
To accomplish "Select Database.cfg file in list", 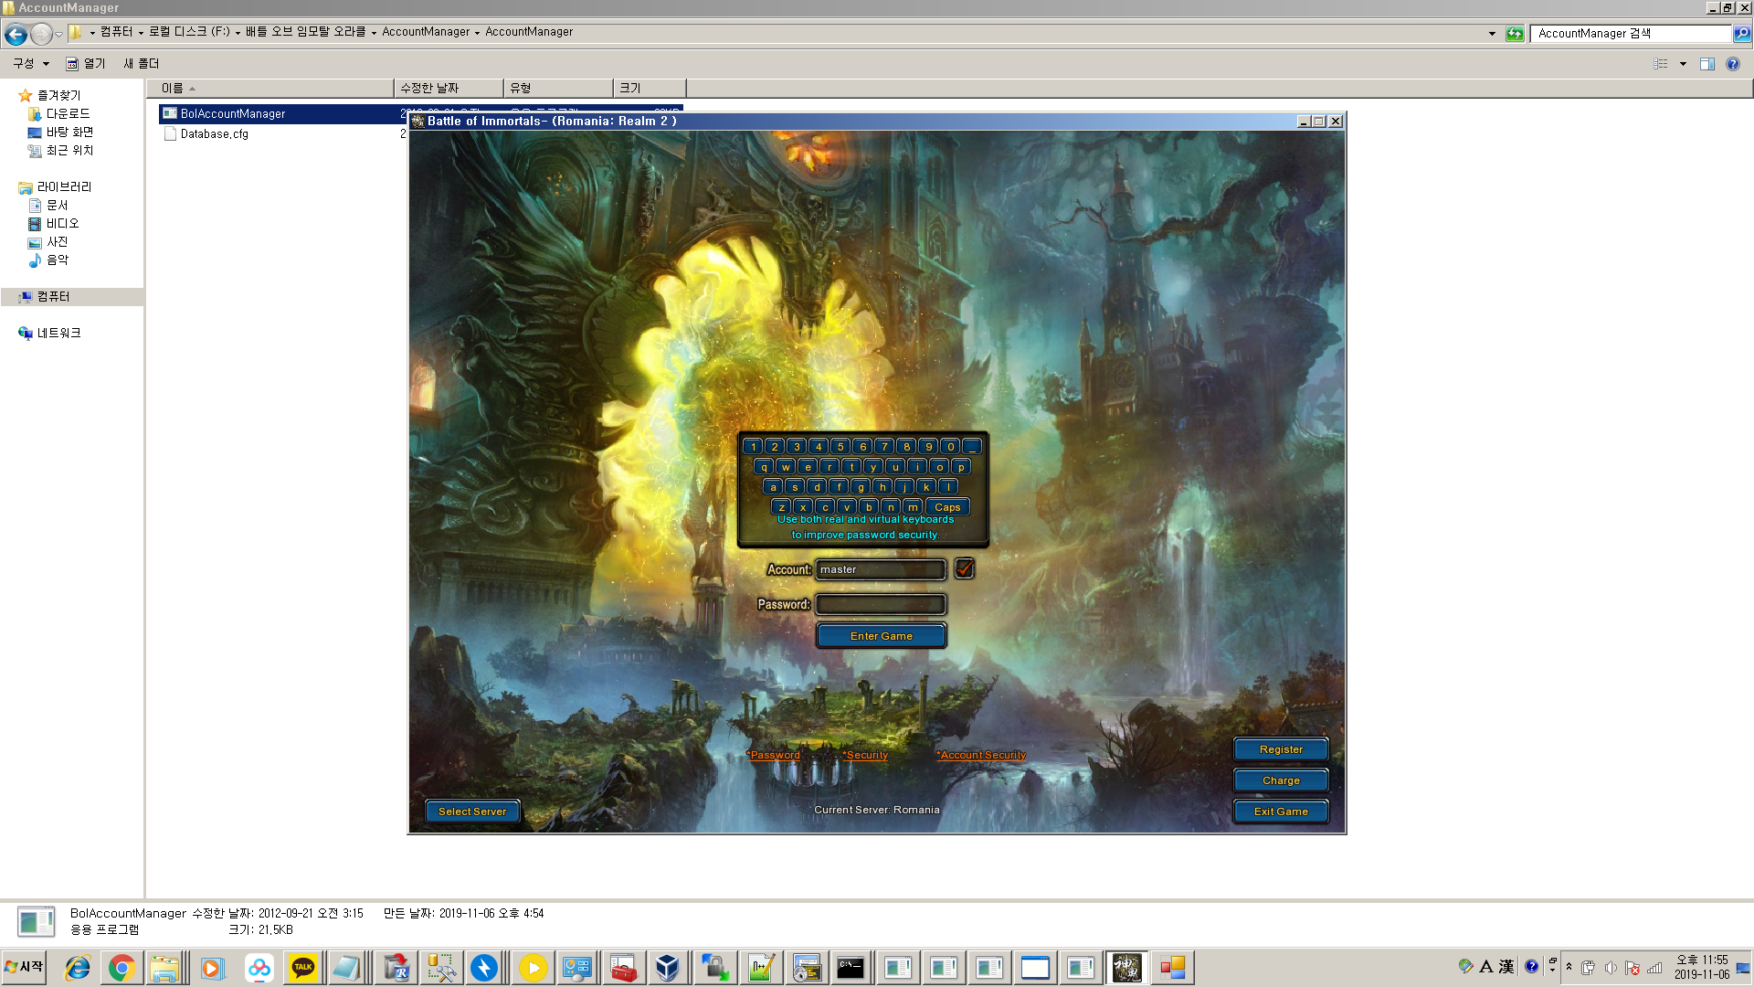I will [214, 134].
